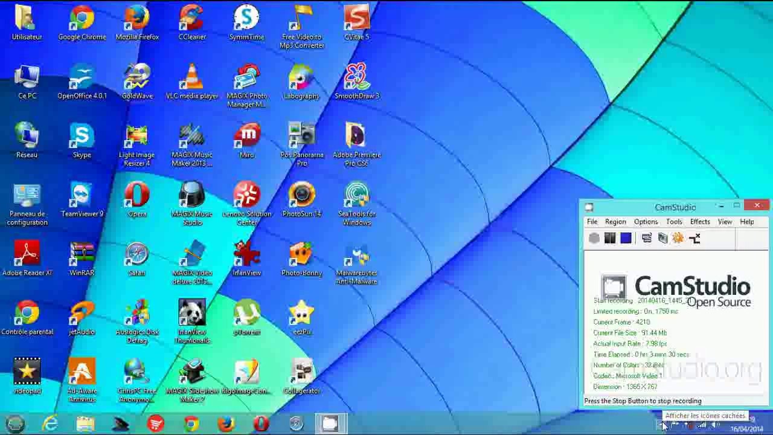Click the Current Frame 4210 line
773x435 pixels.
click(x=621, y=322)
